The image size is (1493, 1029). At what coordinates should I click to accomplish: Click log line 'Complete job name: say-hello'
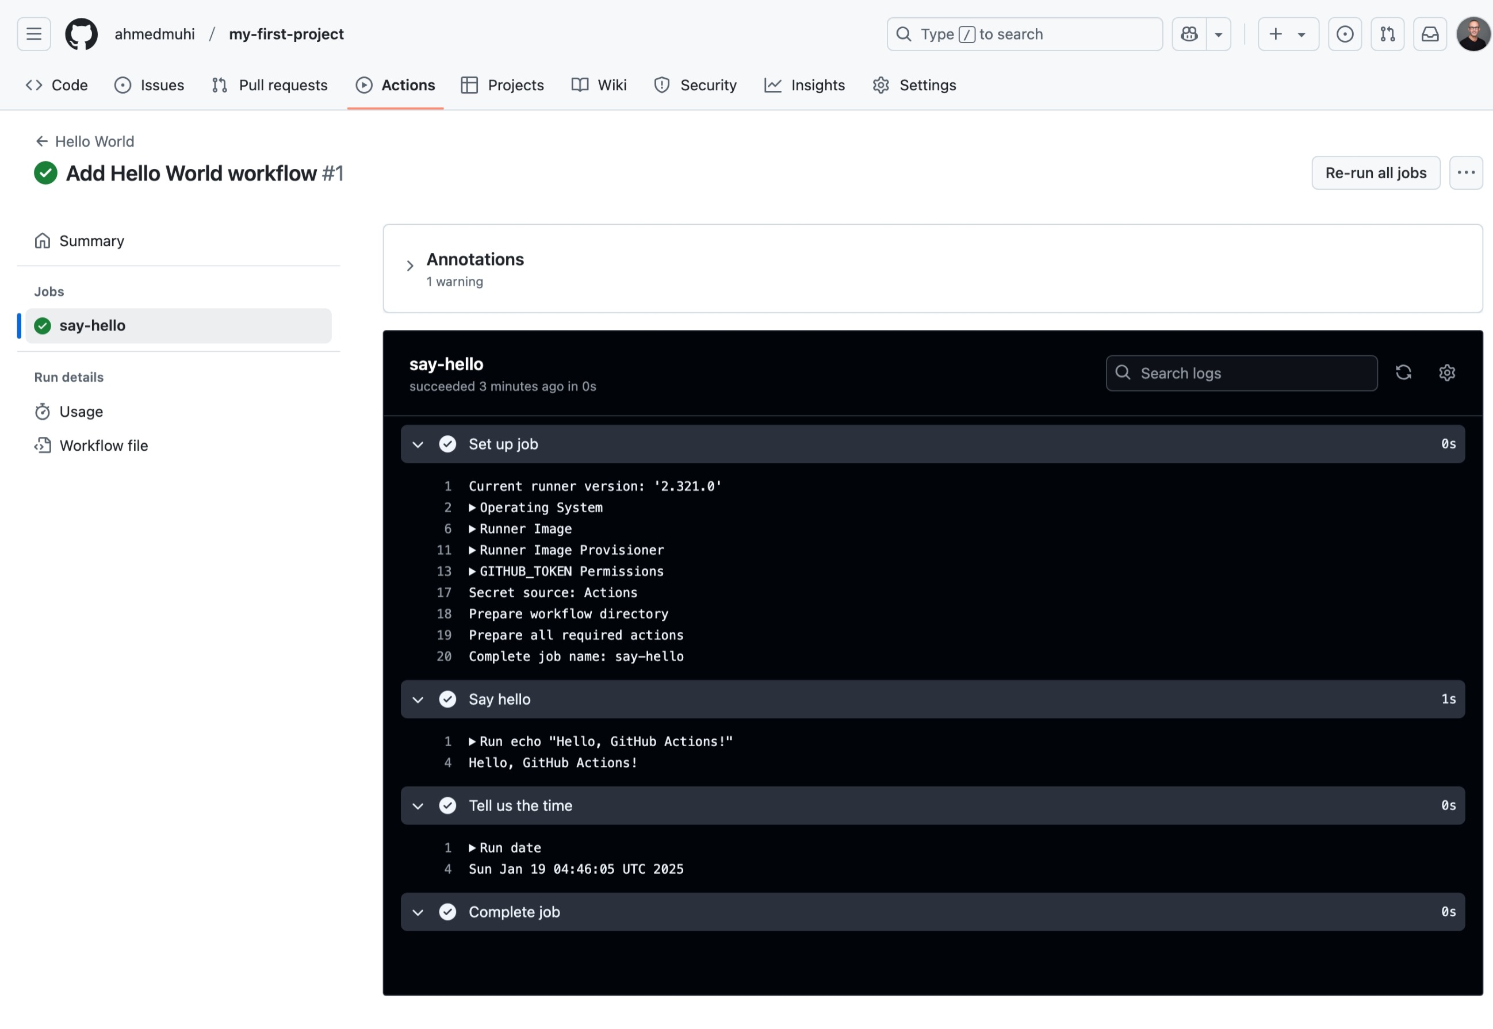576,656
